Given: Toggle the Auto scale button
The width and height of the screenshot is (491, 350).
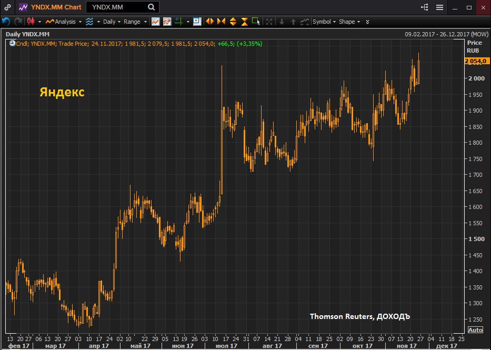Looking at the screenshot, I should pyautogui.click(x=475, y=329).
